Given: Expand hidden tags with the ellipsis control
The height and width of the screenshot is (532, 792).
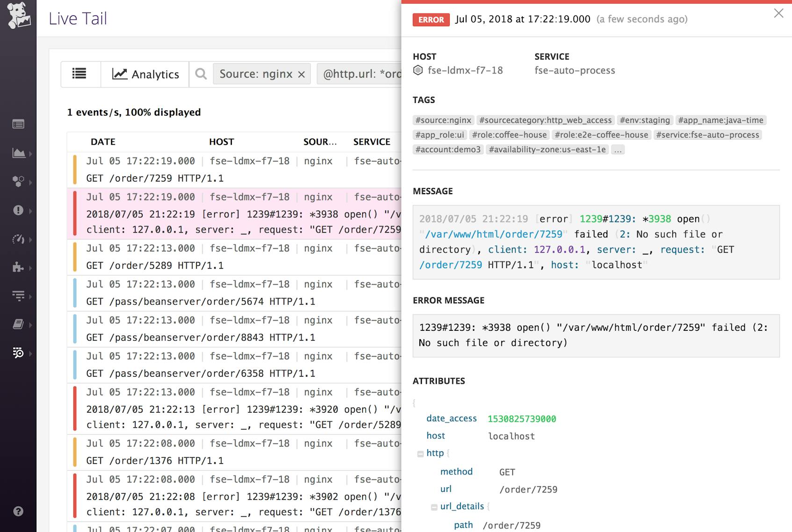Looking at the screenshot, I should click(x=618, y=149).
